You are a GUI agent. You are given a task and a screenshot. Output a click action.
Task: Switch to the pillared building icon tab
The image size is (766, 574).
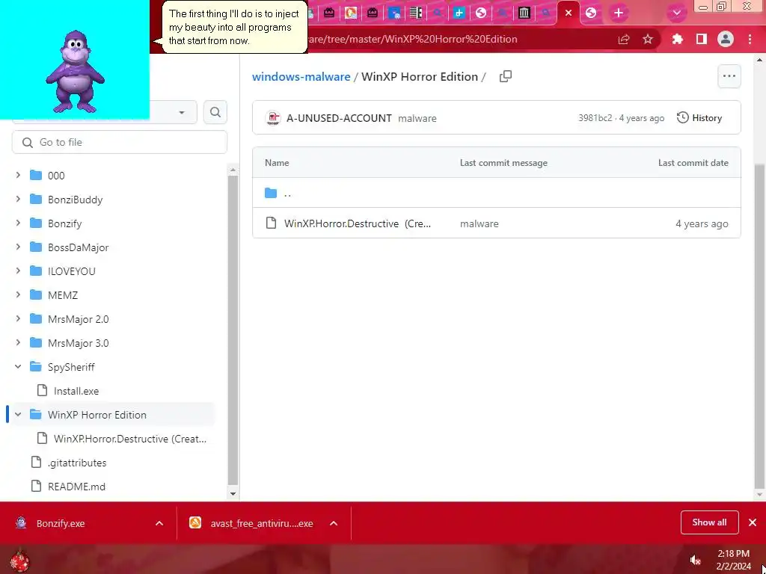(x=524, y=13)
